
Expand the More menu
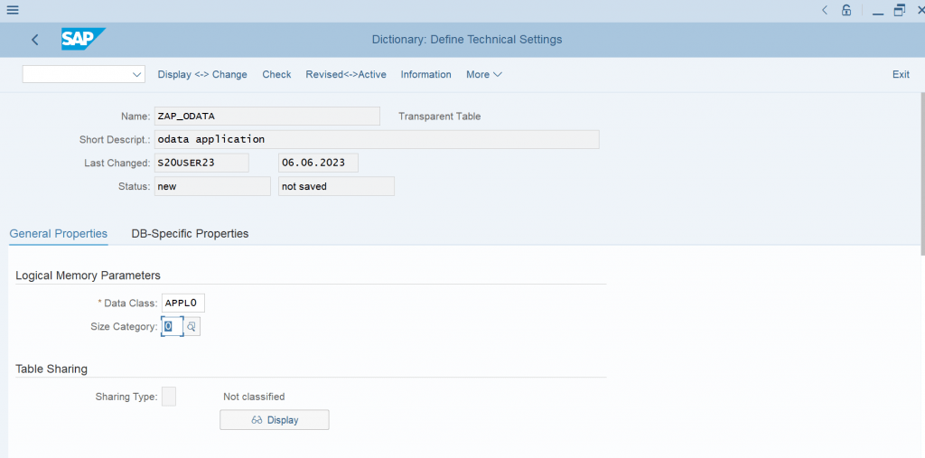click(484, 74)
